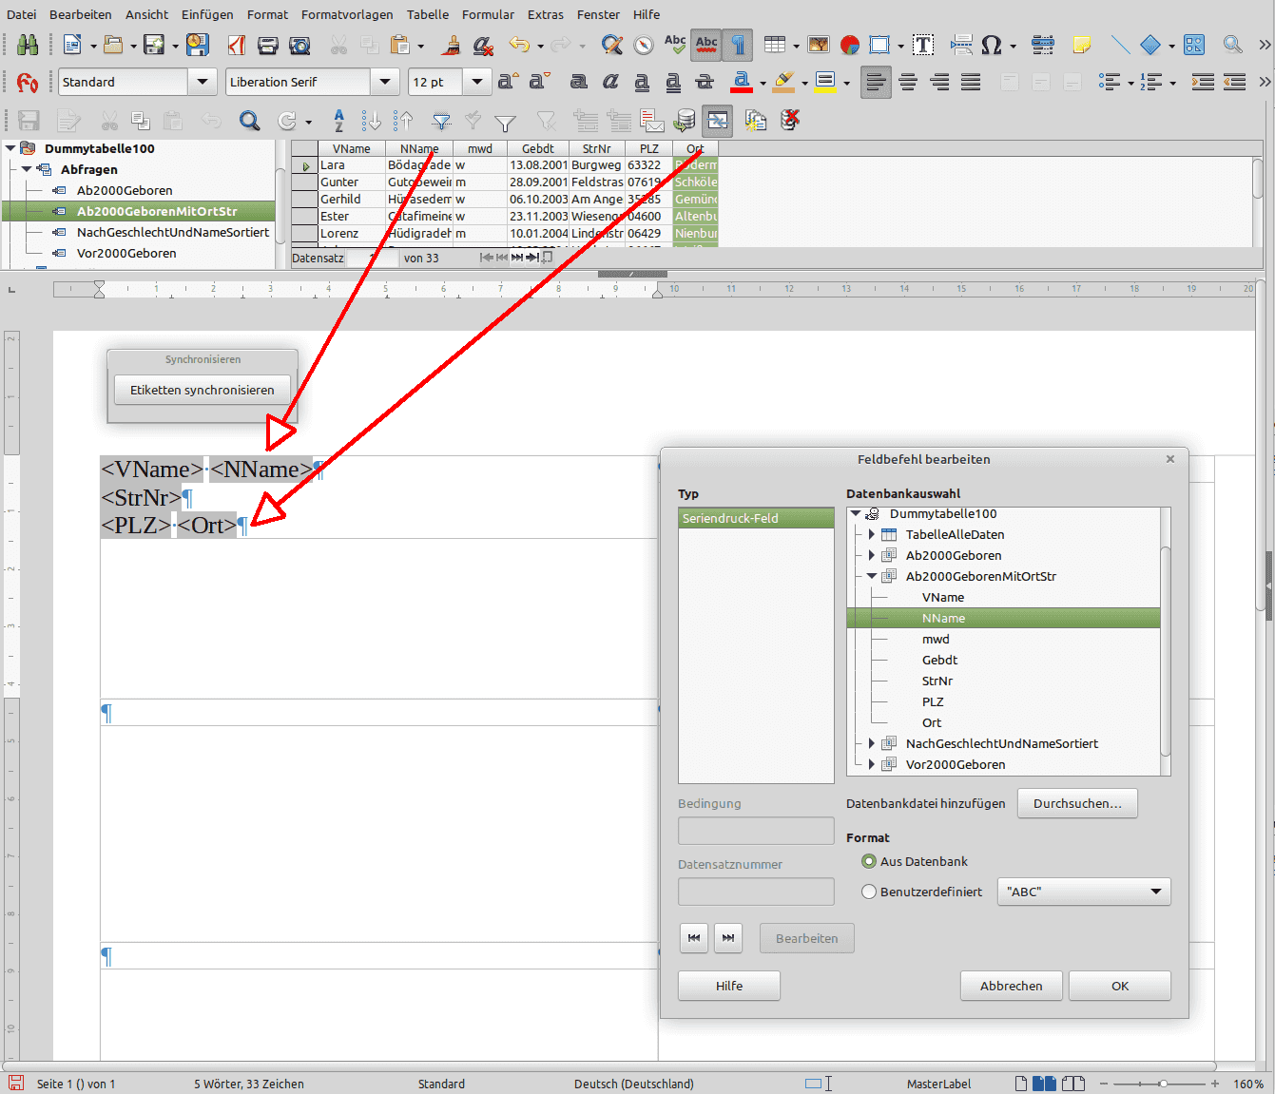Open the paragraph style 'Standard' dropdown

202,82
